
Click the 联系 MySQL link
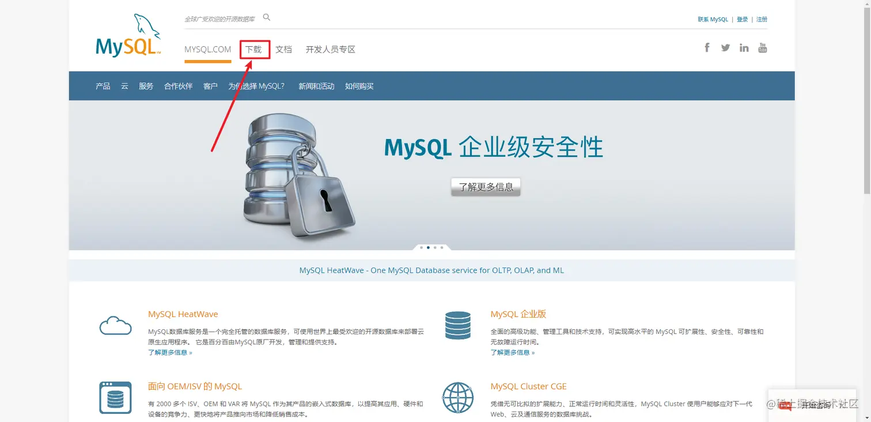pos(713,20)
